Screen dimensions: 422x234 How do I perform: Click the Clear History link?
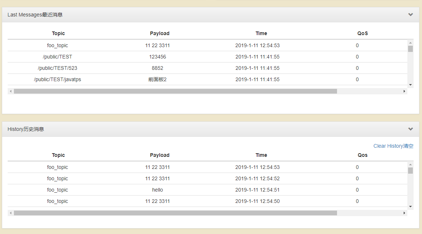(x=393, y=146)
